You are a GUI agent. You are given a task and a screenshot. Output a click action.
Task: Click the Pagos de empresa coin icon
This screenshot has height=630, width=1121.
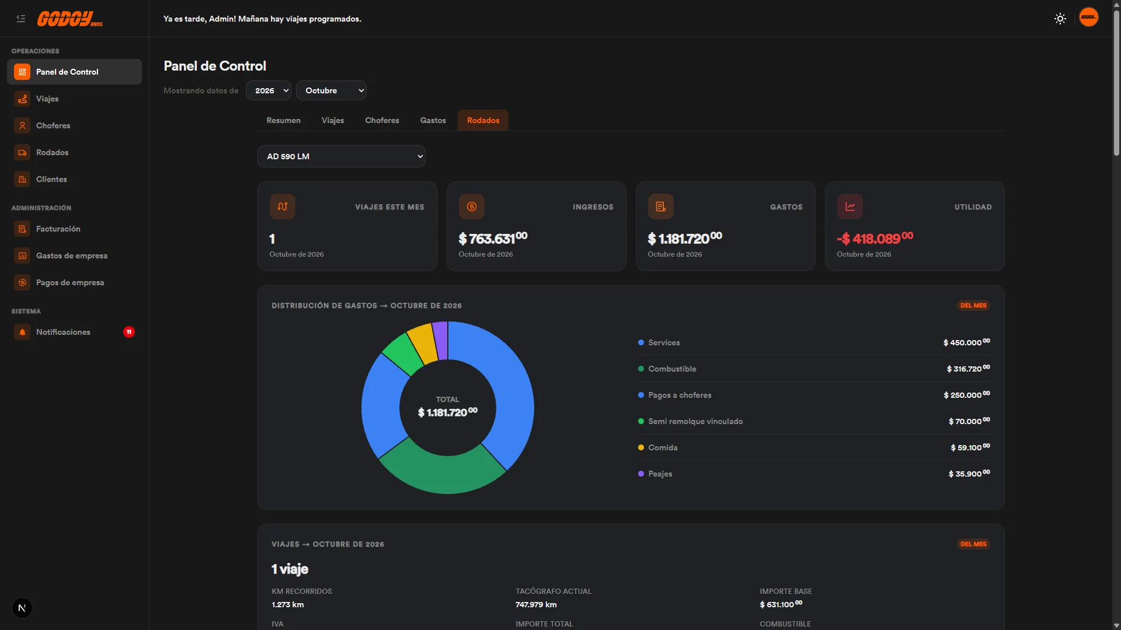[22, 282]
